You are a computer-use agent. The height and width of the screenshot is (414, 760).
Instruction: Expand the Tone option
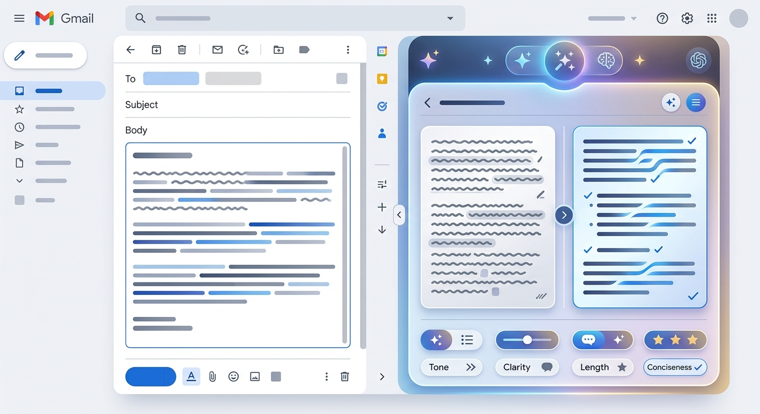coord(451,367)
